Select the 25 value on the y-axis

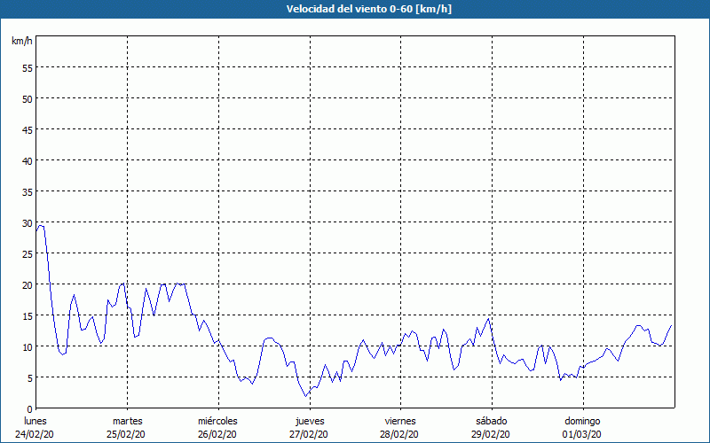pyautogui.click(x=28, y=254)
